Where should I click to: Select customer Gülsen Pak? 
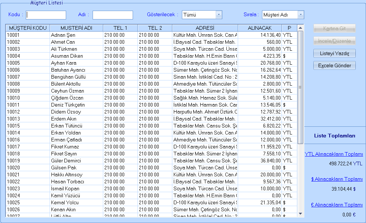pos(64,168)
